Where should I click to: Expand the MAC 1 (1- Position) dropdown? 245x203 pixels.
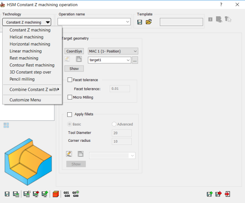coord(113,51)
